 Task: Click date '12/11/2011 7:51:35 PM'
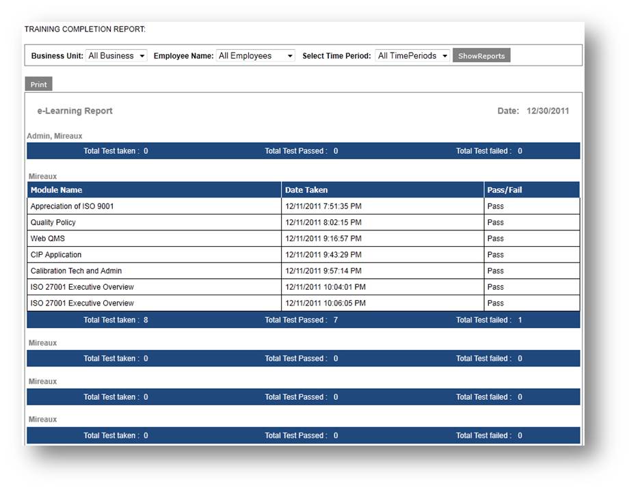point(323,206)
